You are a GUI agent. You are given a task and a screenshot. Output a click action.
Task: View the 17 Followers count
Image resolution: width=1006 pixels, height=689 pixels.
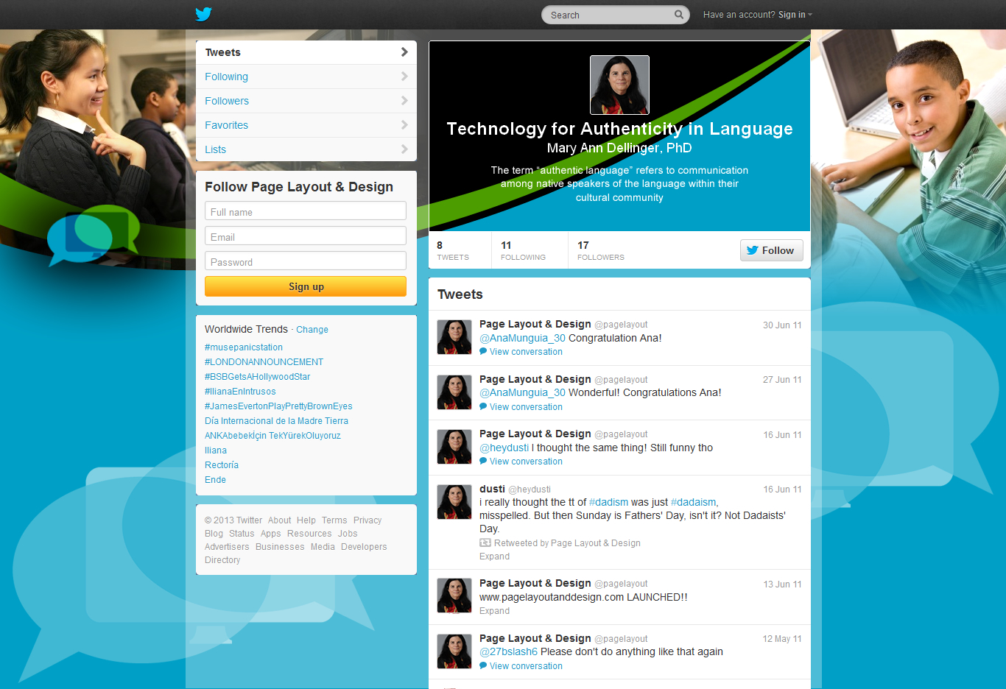click(x=599, y=250)
